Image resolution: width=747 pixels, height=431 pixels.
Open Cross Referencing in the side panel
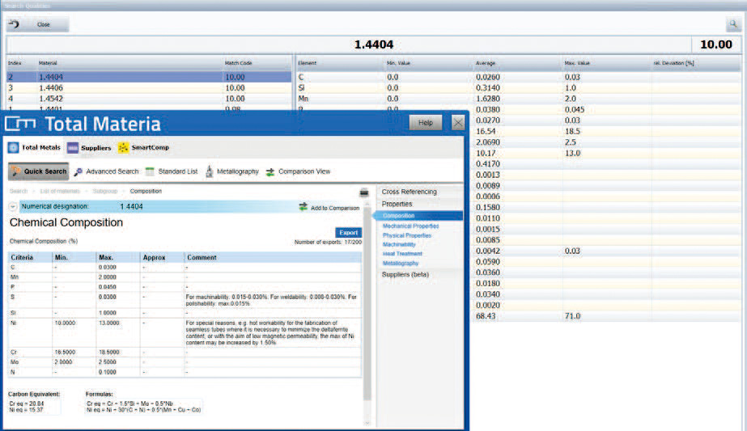tap(409, 192)
